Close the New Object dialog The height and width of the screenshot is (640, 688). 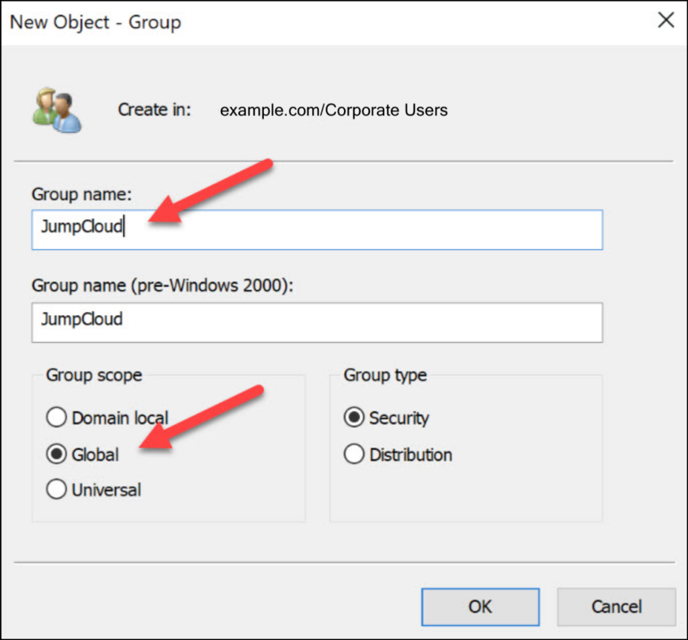click(x=665, y=20)
